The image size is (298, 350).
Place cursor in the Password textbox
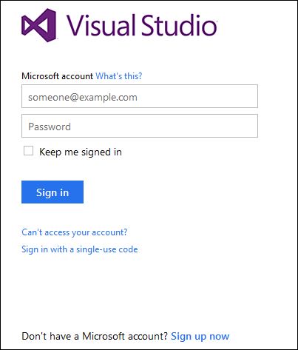140,126
